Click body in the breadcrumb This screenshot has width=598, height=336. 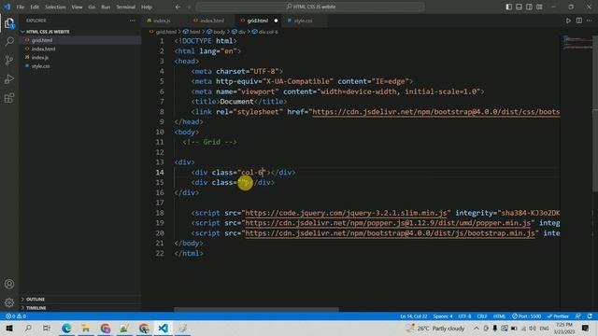tap(219, 32)
